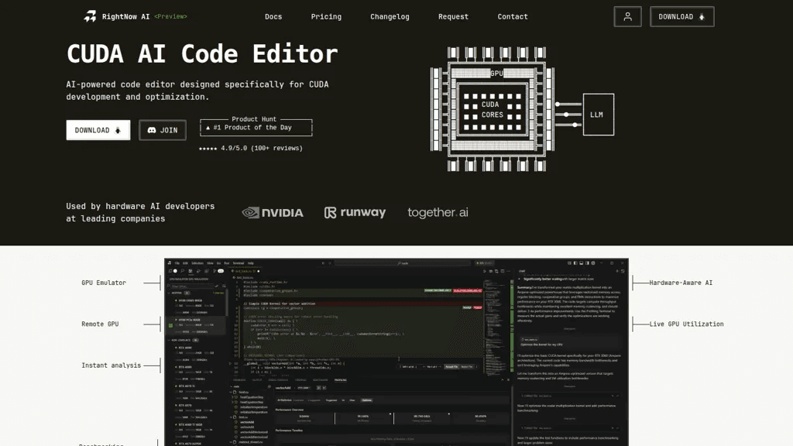Click the GPU chip illustration
Viewport: 793px width, 446px height.
coord(493,108)
